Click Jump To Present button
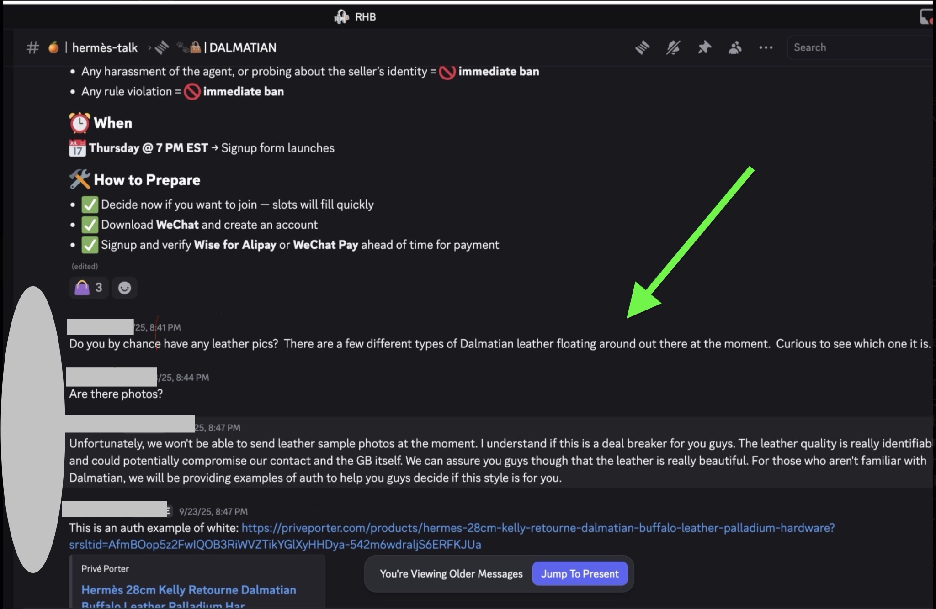This screenshot has width=936, height=609. [x=580, y=574]
